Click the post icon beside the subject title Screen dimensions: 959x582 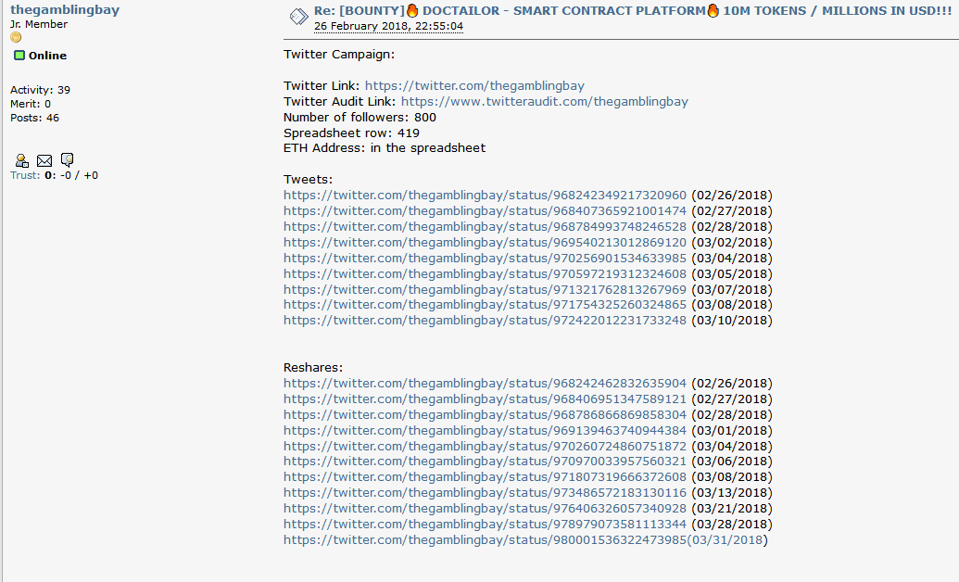coord(298,17)
